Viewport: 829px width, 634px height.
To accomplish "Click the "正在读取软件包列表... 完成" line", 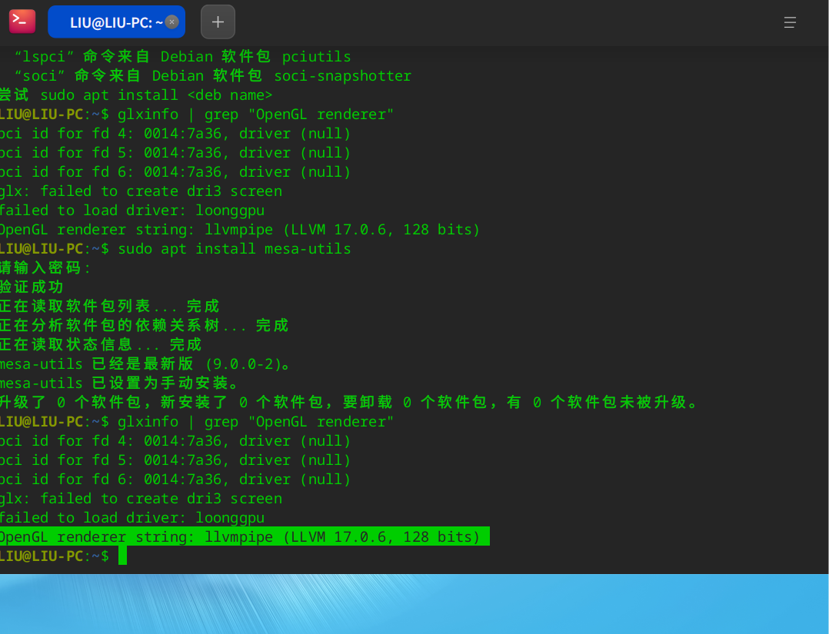I will (109, 307).
